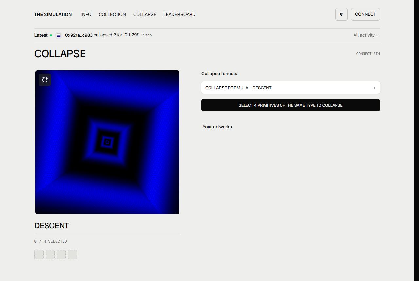Click the CONNECT ETH label

(x=368, y=54)
